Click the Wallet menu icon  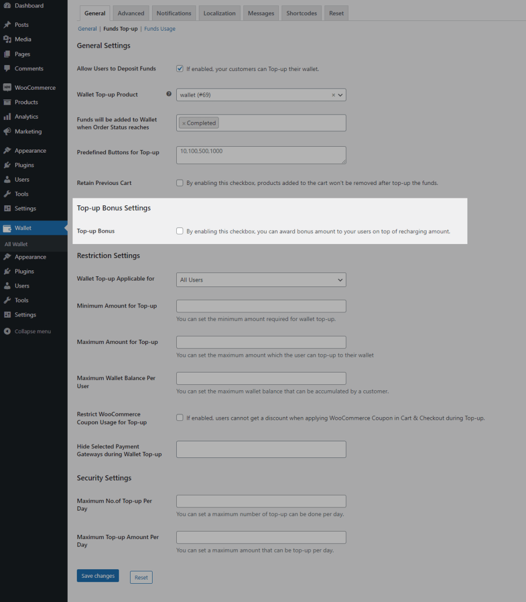[8, 228]
